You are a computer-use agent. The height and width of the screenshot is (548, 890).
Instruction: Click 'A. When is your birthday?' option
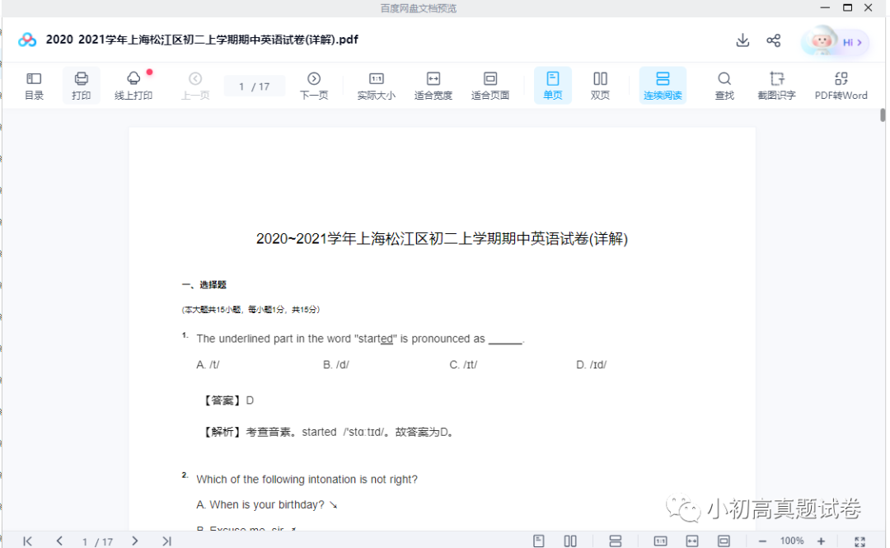coord(267,505)
